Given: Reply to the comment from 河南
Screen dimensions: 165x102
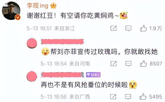Looking at the screenshot, I should pyautogui.click(x=128, y=64).
